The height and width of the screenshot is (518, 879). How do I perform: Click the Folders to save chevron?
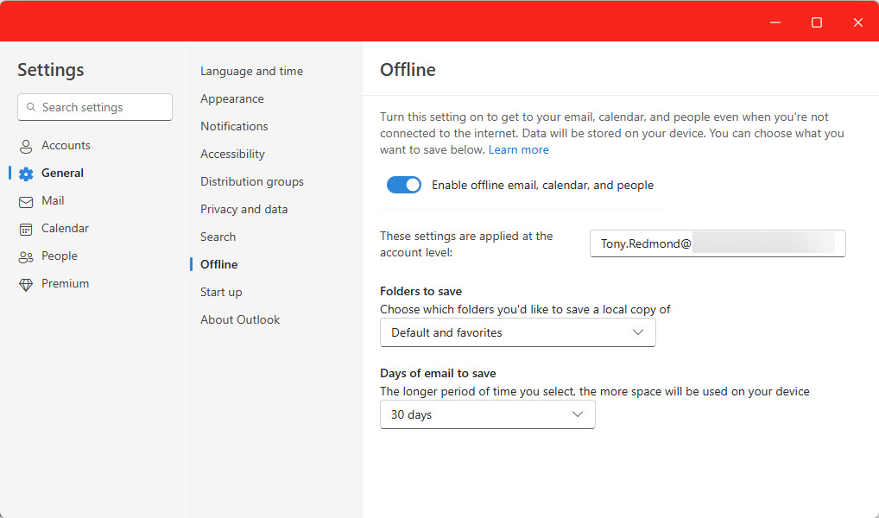tap(638, 332)
